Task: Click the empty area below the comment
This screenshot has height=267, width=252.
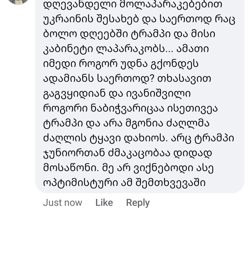Action: [x=126, y=240]
